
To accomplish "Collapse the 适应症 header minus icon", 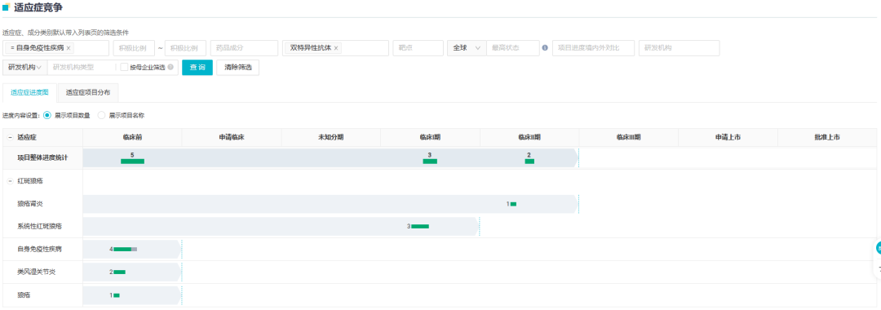I will pyautogui.click(x=10, y=137).
